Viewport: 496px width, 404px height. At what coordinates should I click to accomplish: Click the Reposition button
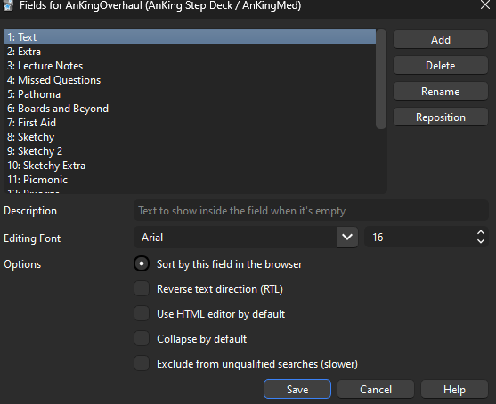point(440,117)
